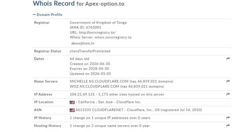Click the share arrow in the IP Address row

pos(228,94)
